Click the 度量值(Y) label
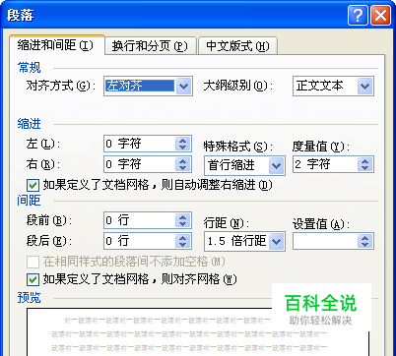Viewport: 396px width, 356px height. tap(321, 147)
